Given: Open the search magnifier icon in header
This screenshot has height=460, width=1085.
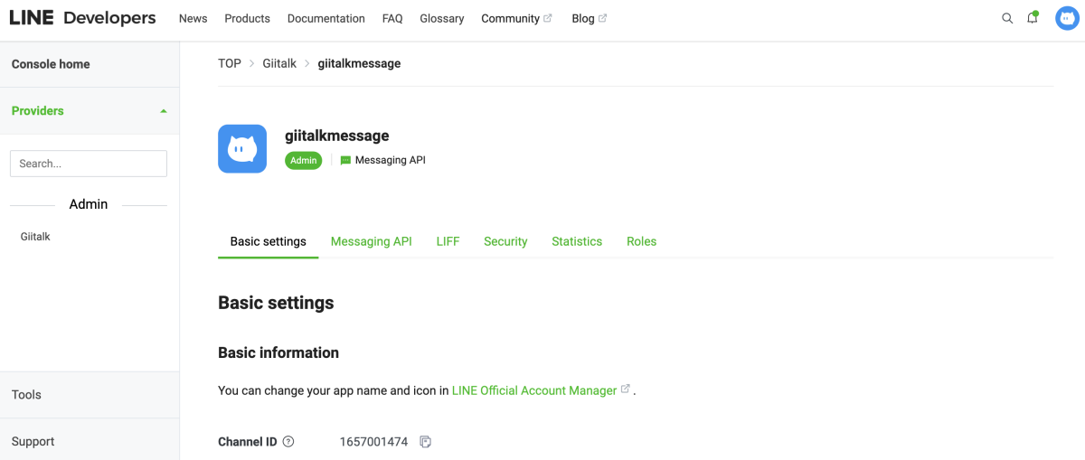Looking at the screenshot, I should [1007, 18].
